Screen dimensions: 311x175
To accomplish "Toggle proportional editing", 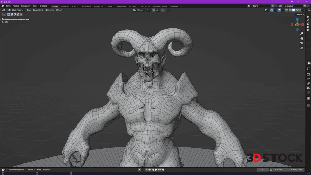I will click(163, 10).
